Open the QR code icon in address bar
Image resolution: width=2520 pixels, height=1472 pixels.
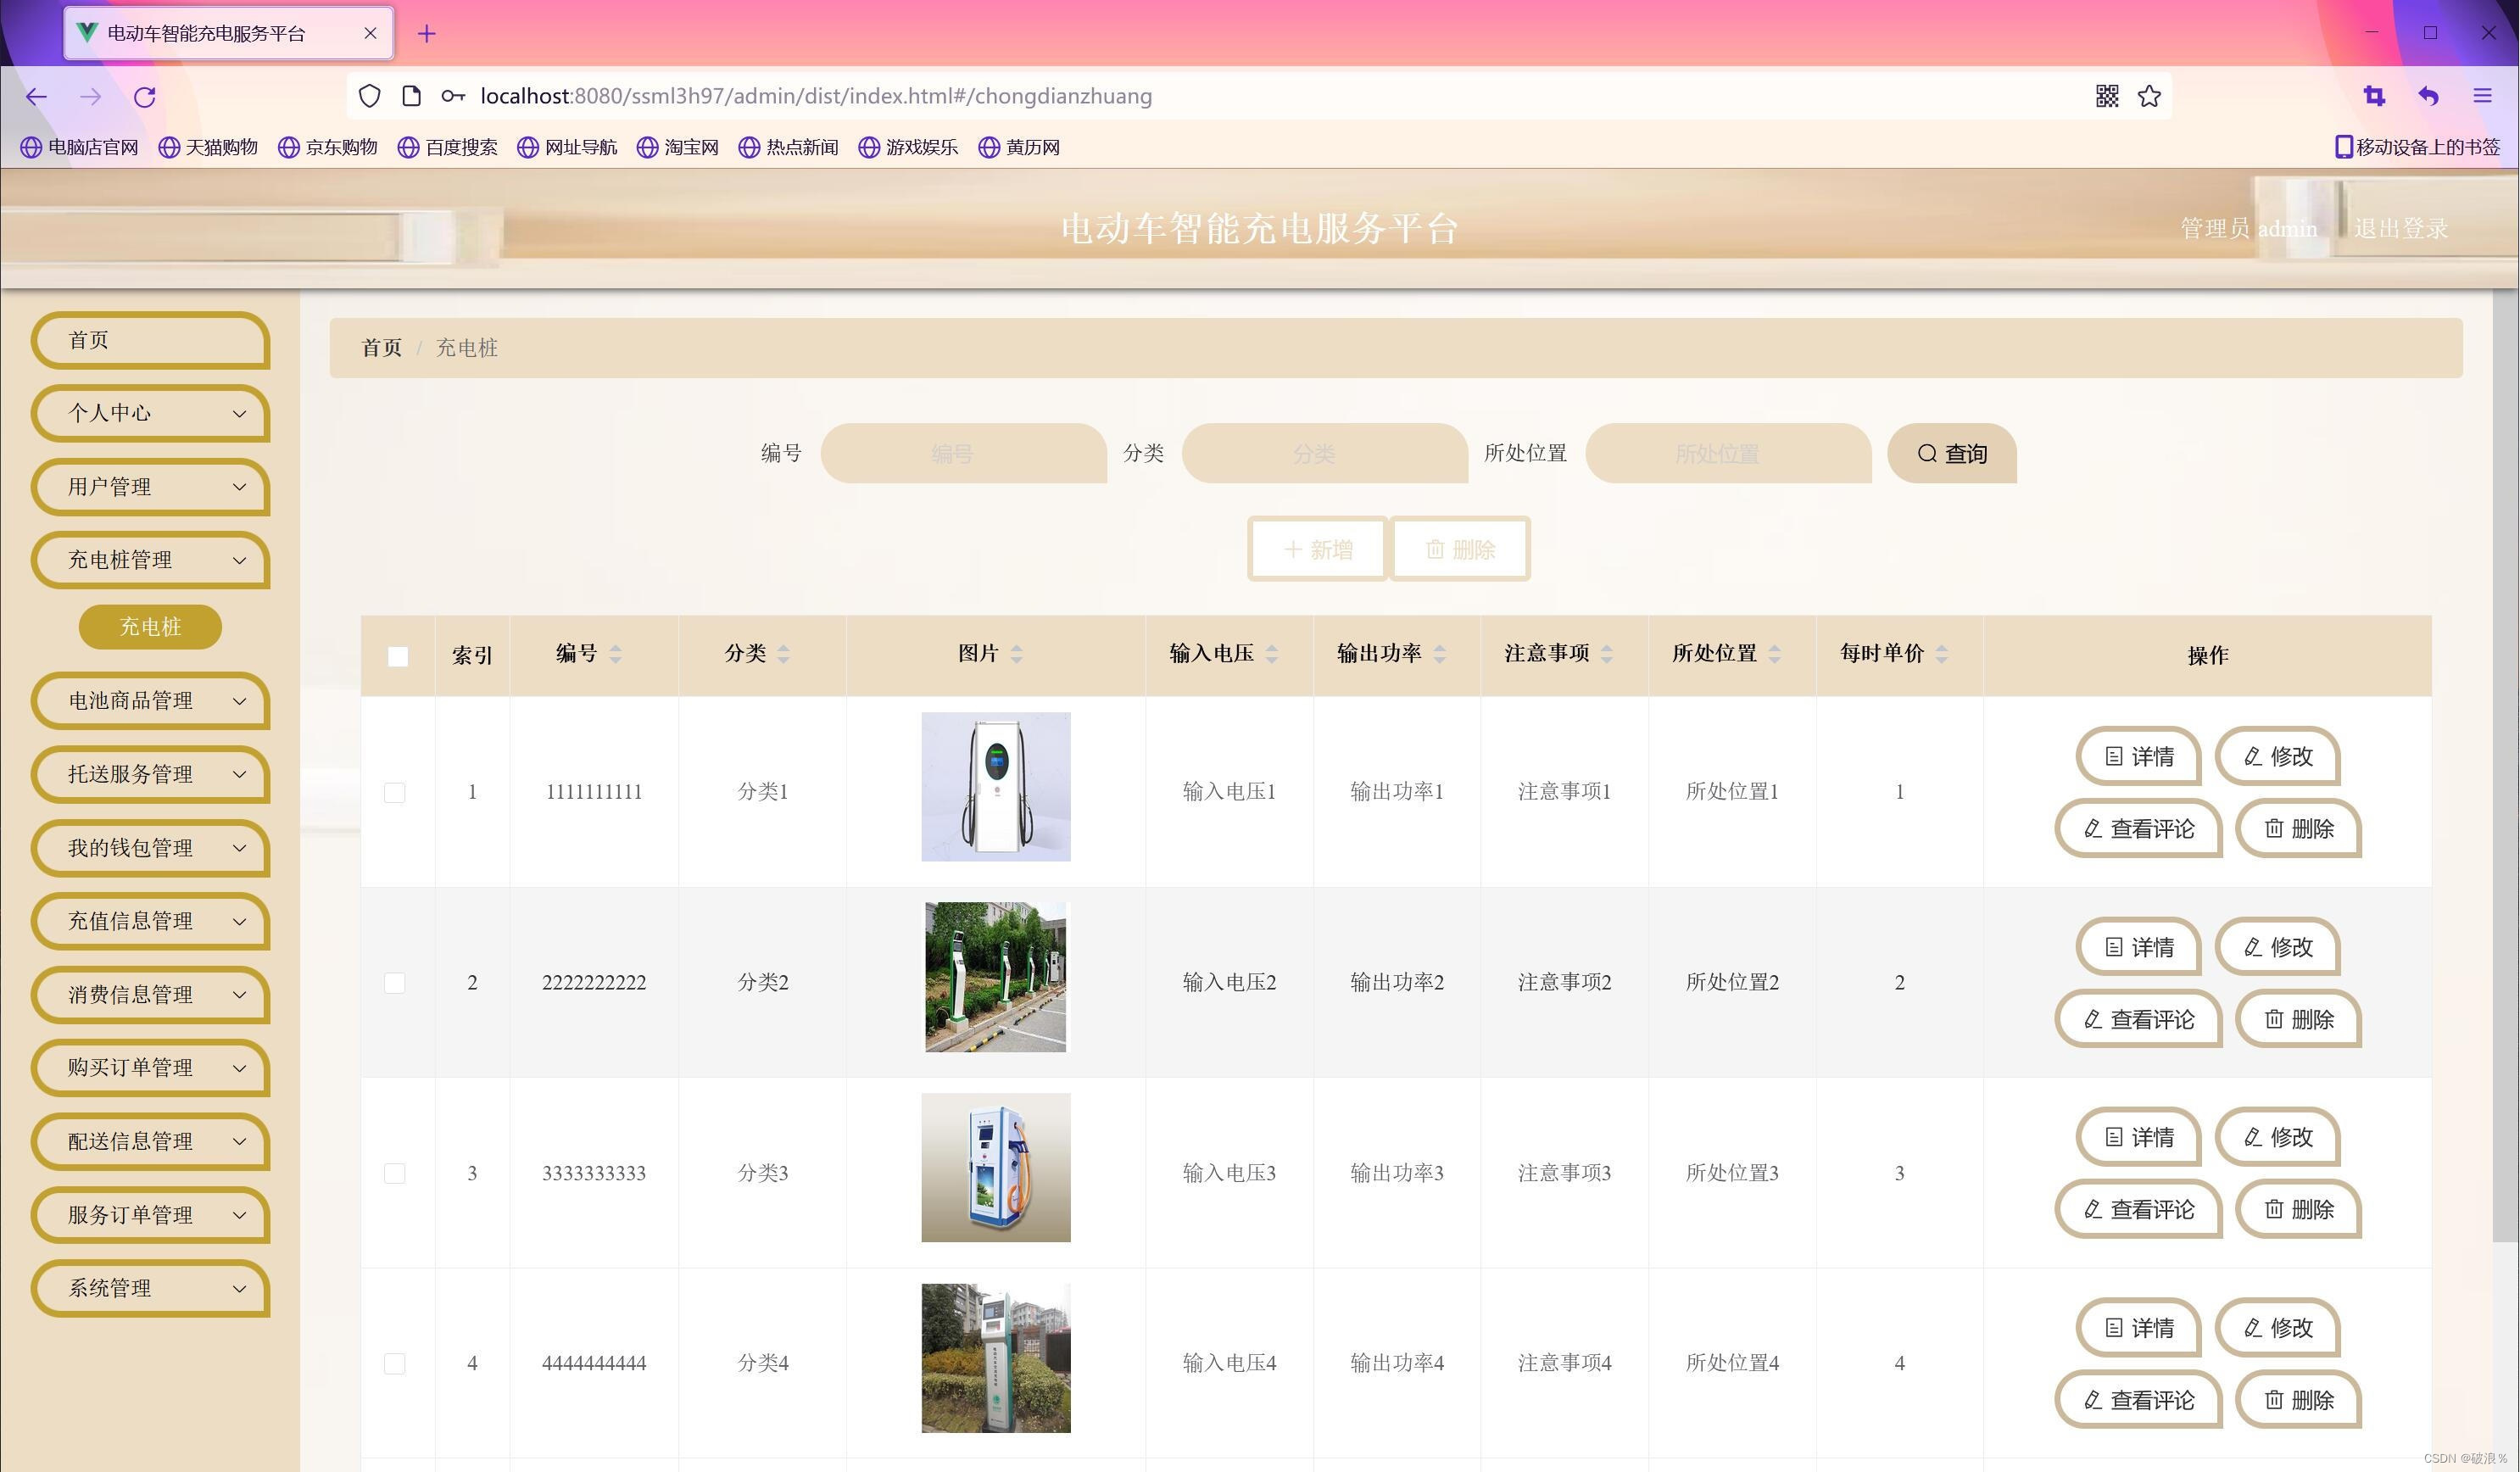(2107, 96)
